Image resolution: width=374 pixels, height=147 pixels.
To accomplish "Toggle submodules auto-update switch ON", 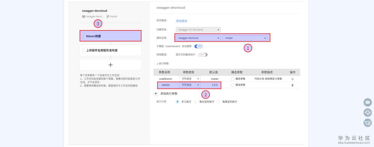I will point(199,46).
